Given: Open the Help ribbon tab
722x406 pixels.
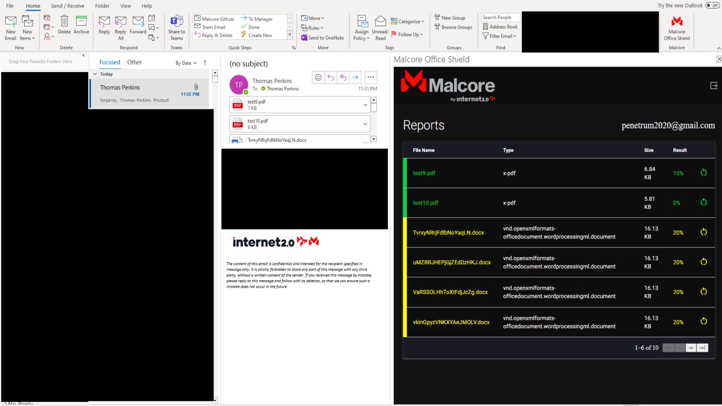Looking at the screenshot, I should [147, 6].
